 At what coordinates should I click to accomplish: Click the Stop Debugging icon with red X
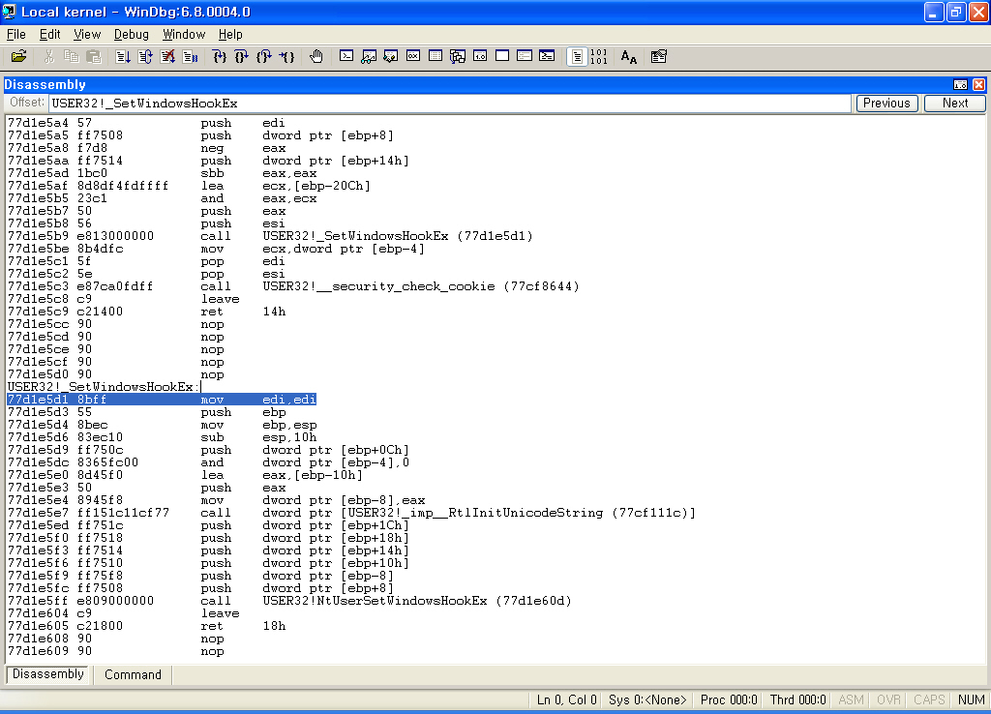(x=167, y=57)
